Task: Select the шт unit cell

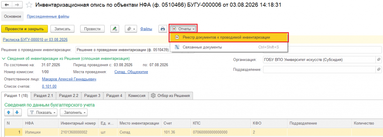Action: 108,132
